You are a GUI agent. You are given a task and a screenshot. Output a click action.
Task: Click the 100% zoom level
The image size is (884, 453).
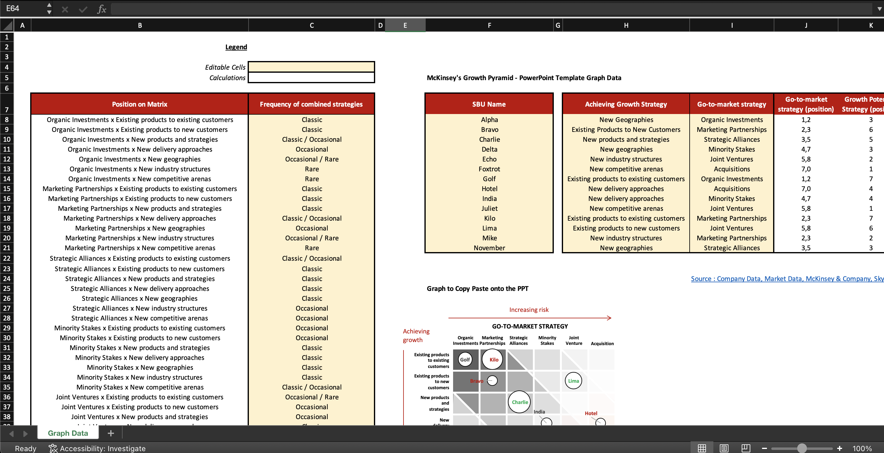coord(862,448)
